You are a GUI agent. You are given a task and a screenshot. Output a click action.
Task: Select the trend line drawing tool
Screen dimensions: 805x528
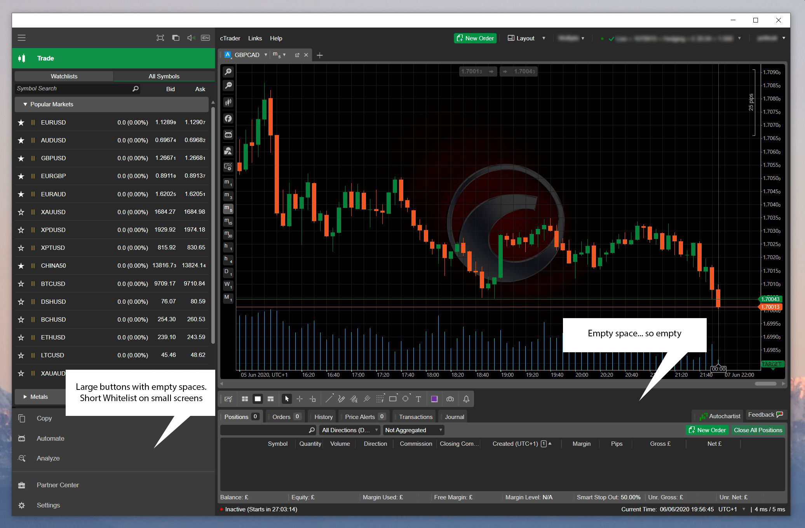click(329, 399)
